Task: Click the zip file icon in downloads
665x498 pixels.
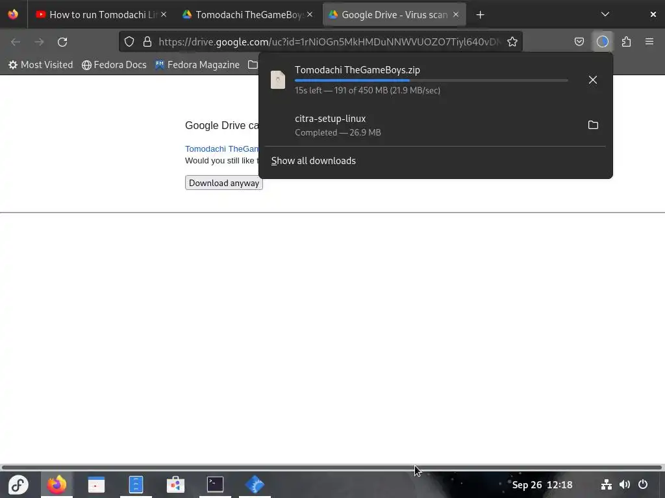Action: point(278,80)
